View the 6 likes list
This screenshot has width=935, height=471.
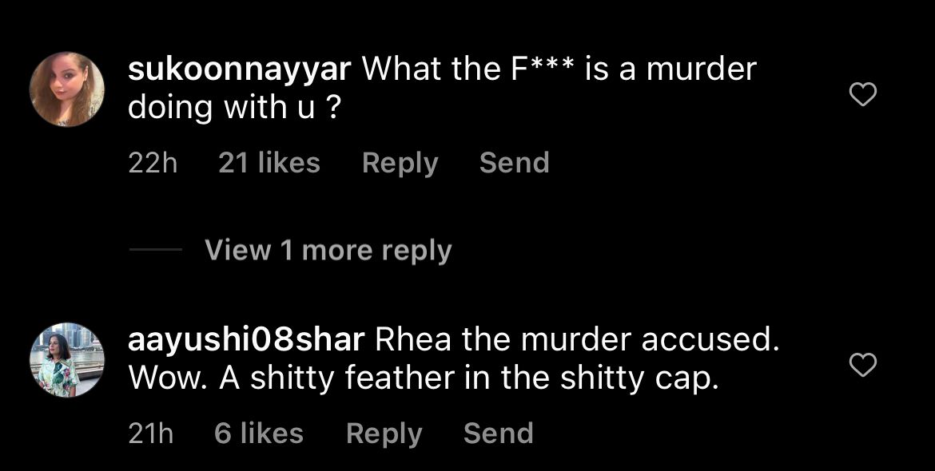(x=259, y=433)
